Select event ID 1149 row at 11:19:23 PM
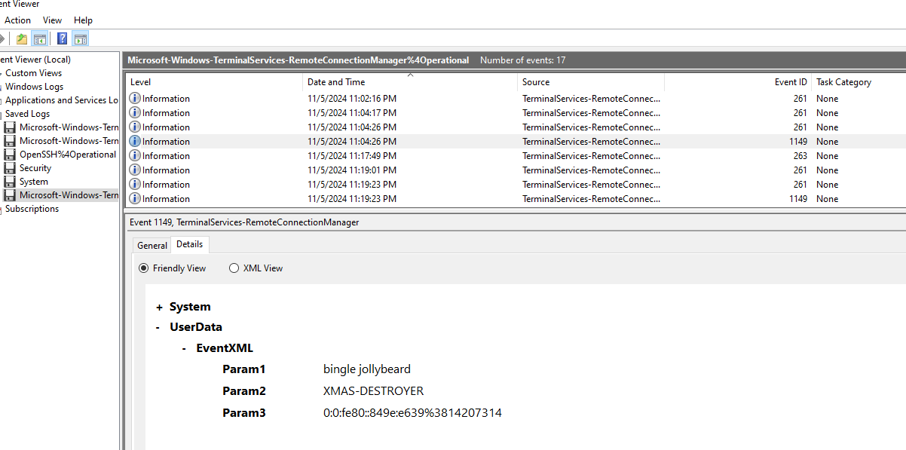Image resolution: width=906 pixels, height=450 pixels. tap(516, 199)
